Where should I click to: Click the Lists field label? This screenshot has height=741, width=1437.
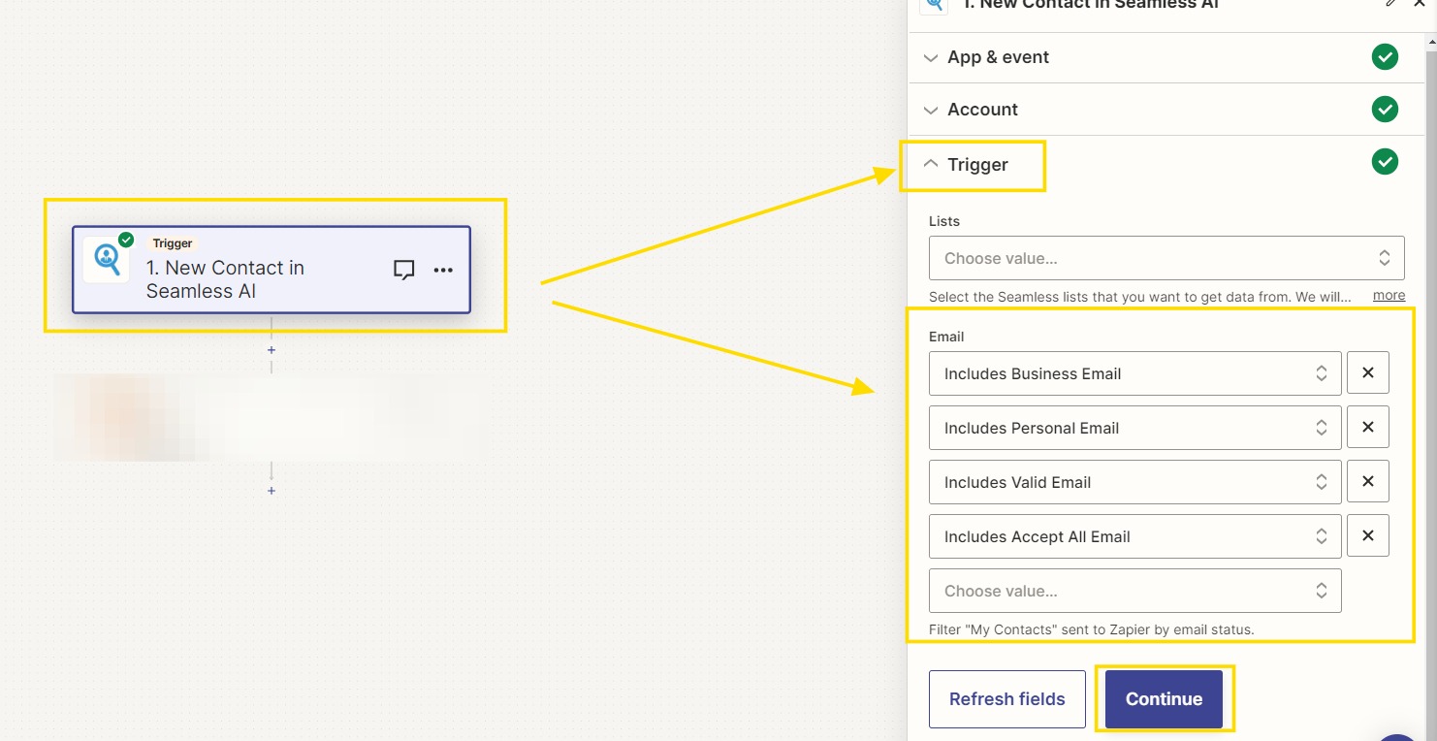click(944, 221)
